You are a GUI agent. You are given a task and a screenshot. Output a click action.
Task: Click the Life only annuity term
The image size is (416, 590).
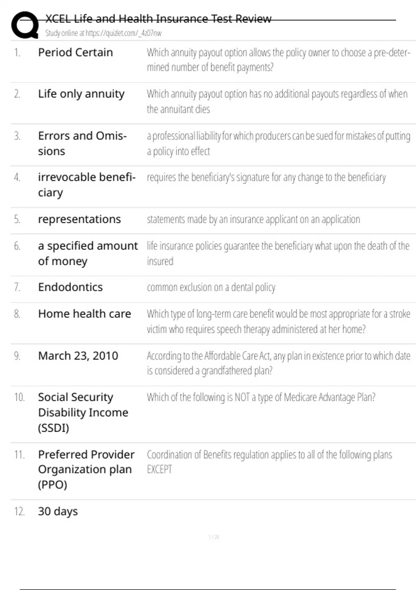pyautogui.click(x=81, y=94)
